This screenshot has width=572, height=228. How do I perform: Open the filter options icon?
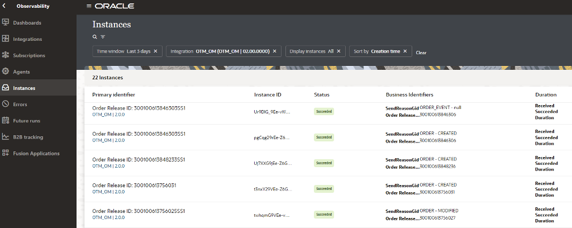point(103,37)
